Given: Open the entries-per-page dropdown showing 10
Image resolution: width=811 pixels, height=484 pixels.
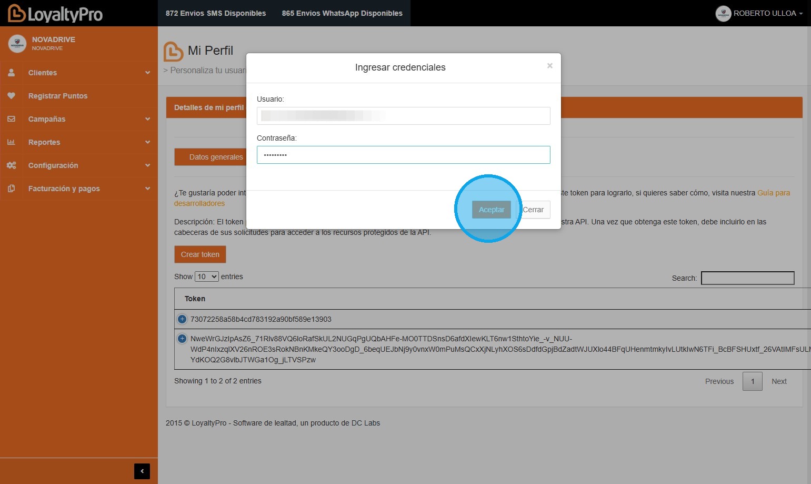Looking at the screenshot, I should click(206, 276).
